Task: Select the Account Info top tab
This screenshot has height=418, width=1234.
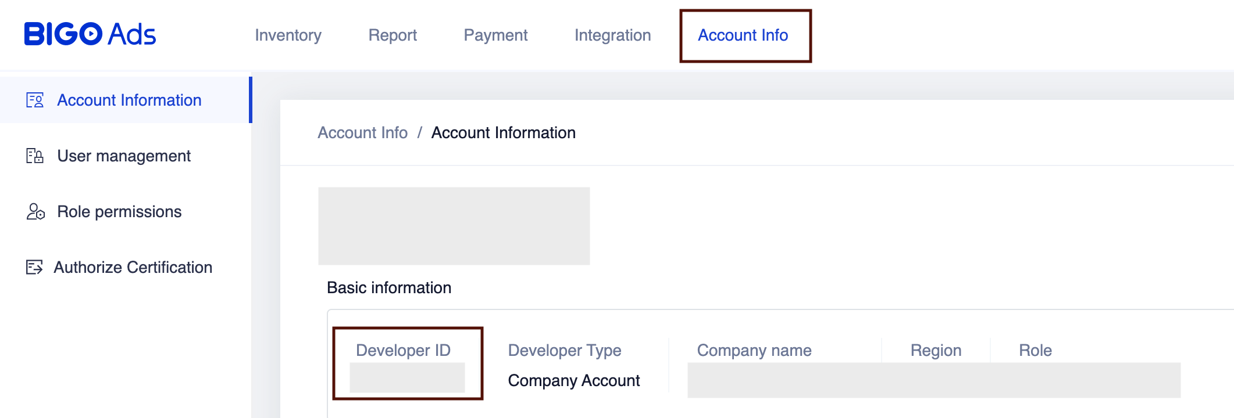Action: coord(743,35)
